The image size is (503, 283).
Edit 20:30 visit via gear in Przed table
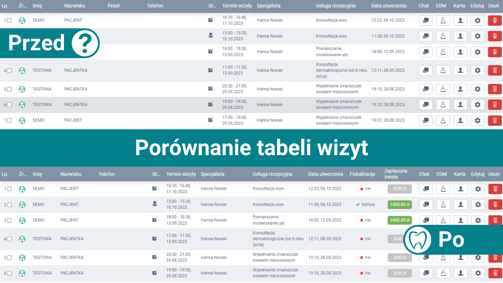[478, 89]
